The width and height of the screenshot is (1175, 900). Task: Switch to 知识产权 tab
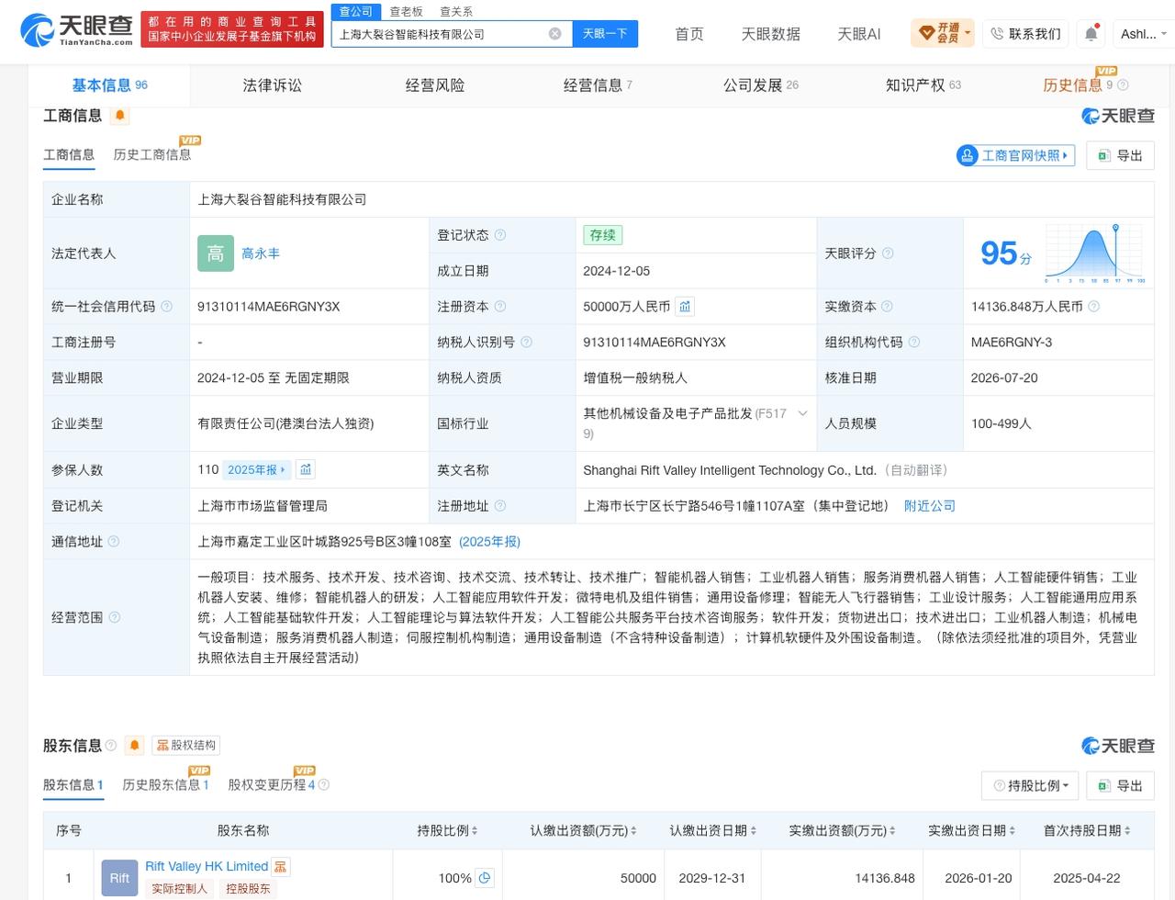[x=923, y=85]
